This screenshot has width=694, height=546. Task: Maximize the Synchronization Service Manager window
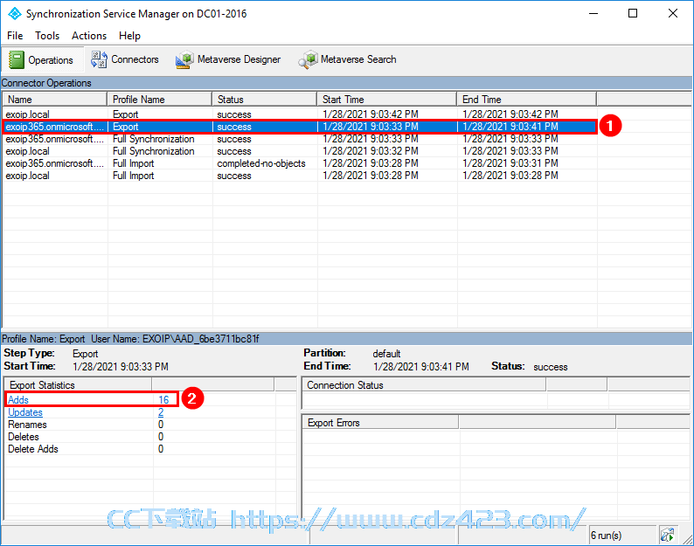633,14
